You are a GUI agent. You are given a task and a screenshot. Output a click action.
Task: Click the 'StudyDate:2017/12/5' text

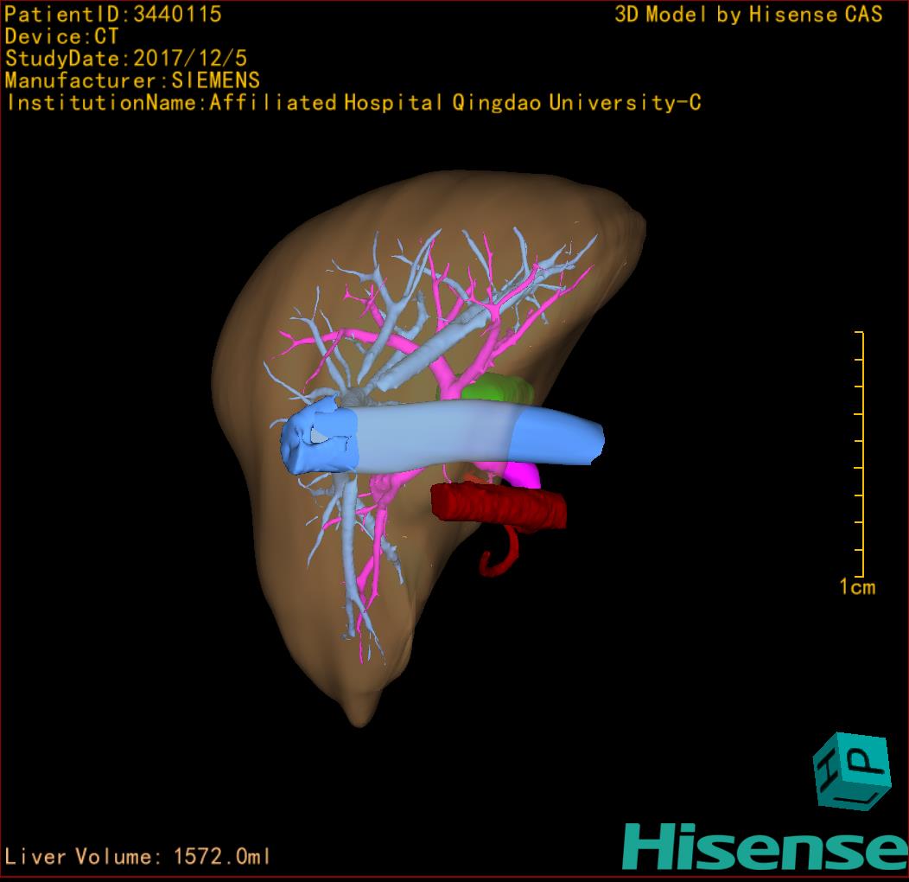[126, 59]
